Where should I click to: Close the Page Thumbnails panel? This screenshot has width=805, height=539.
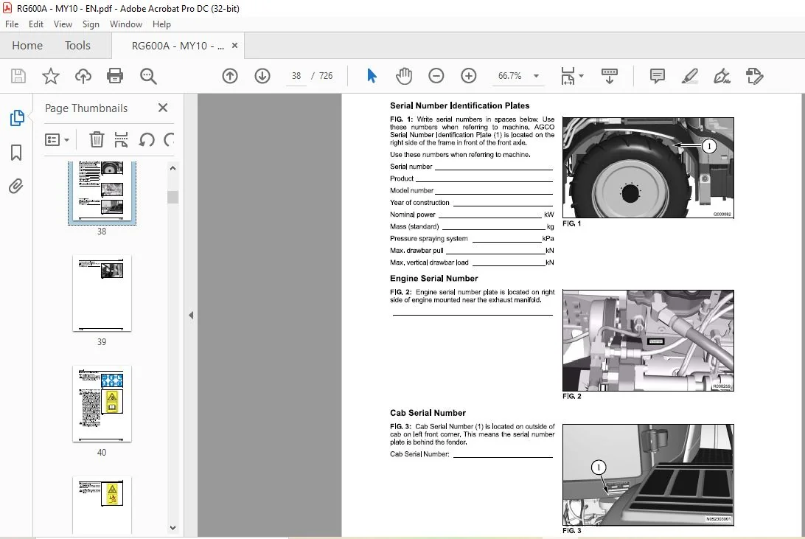(163, 108)
